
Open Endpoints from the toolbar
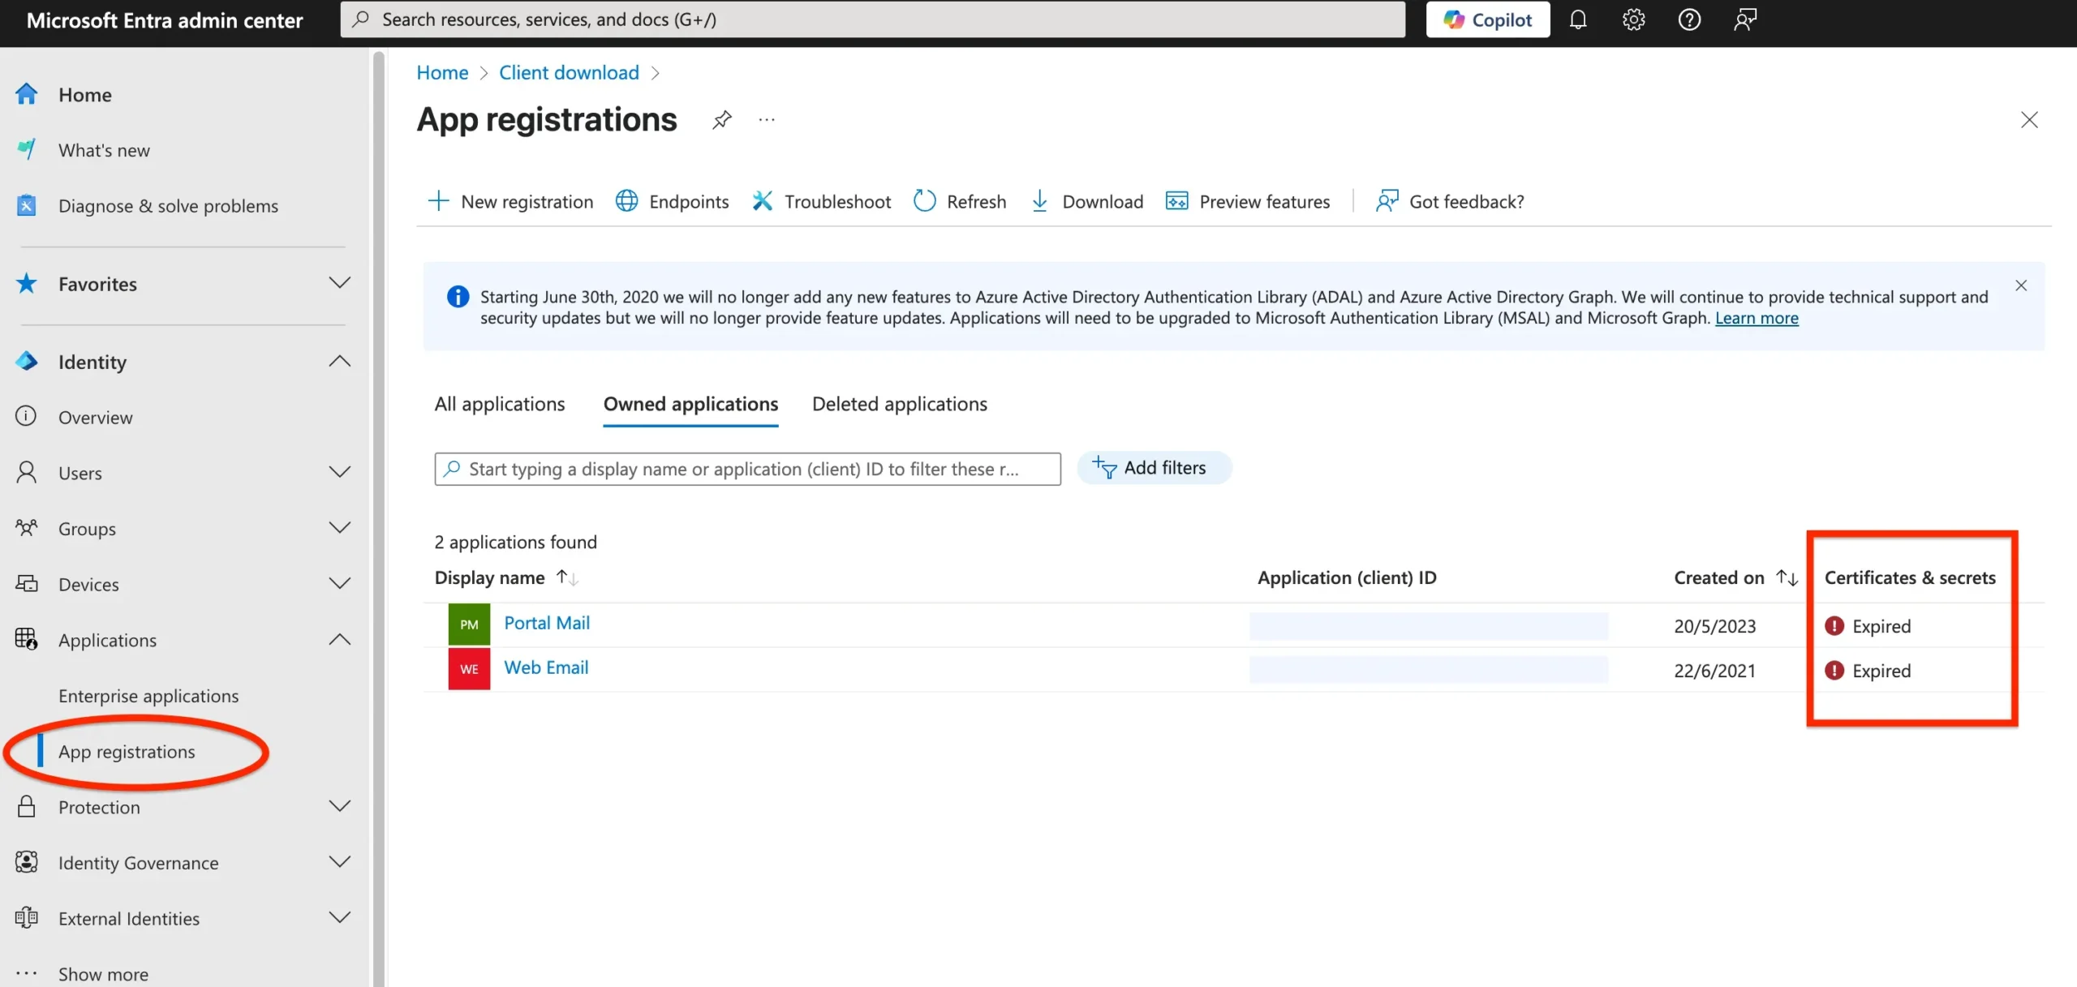coord(672,201)
